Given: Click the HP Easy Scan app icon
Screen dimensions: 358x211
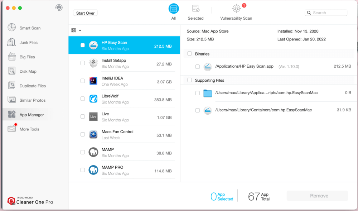Looking at the screenshot, I should click(93, 45).
